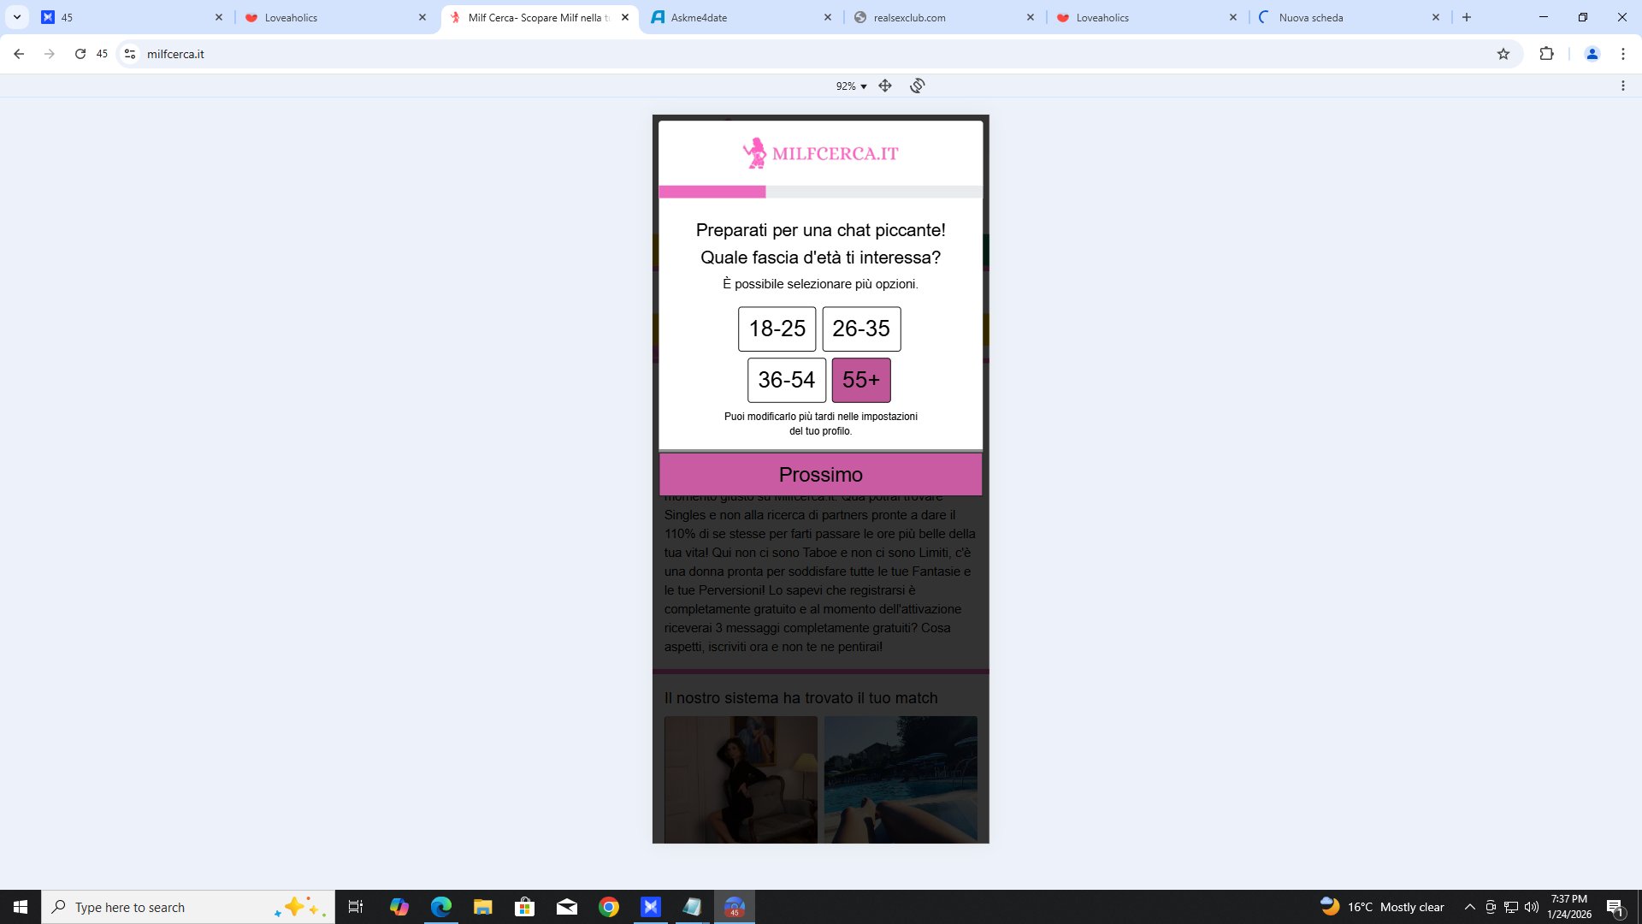Click the Prossimo button

[x=820, y=475]
